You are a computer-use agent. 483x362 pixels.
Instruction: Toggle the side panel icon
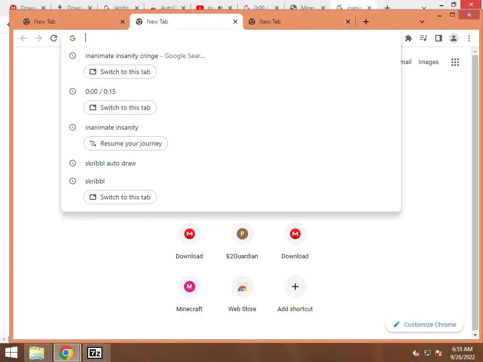[x=438, y=38]
